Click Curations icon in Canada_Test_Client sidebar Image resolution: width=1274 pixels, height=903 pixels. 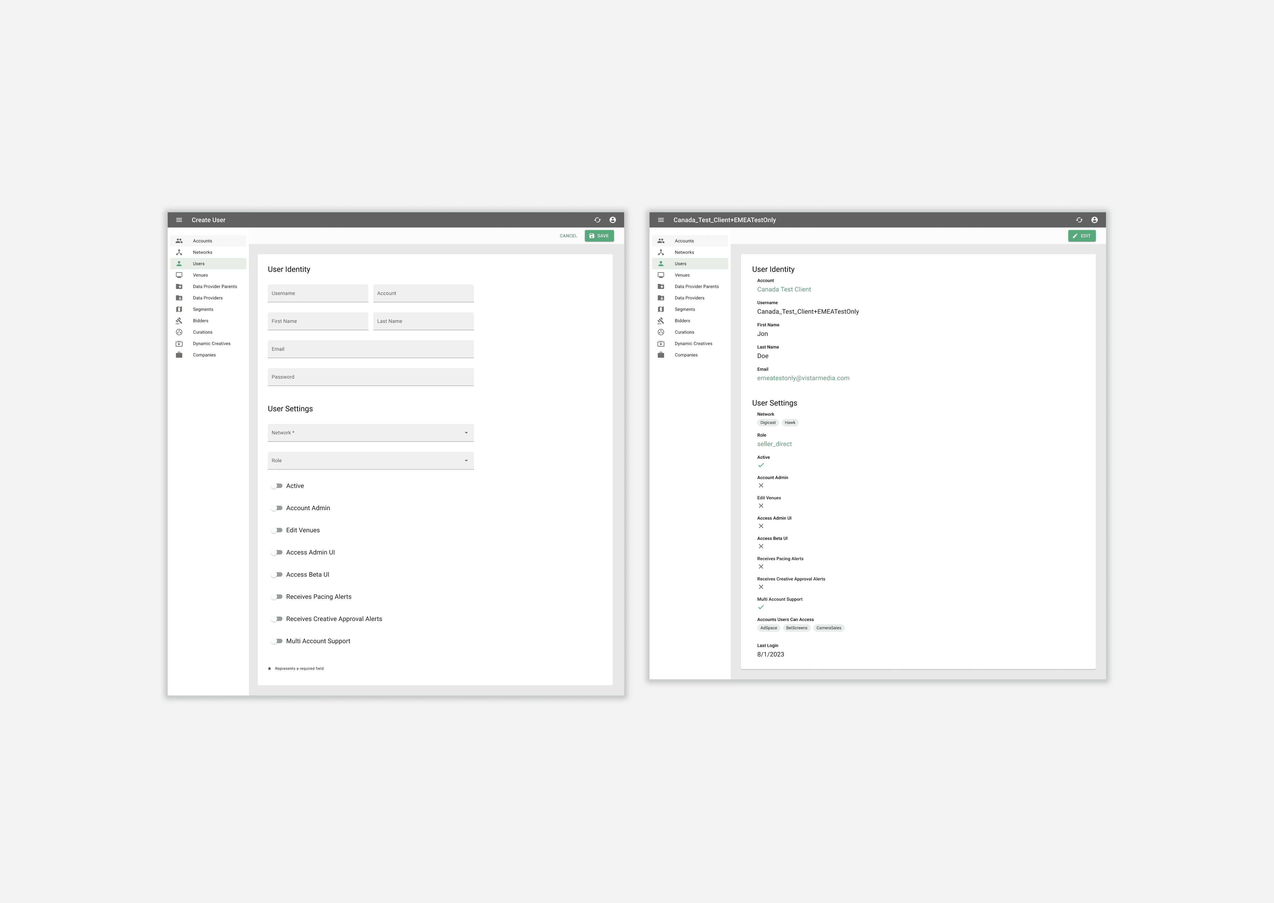click(x=661, y=332)
